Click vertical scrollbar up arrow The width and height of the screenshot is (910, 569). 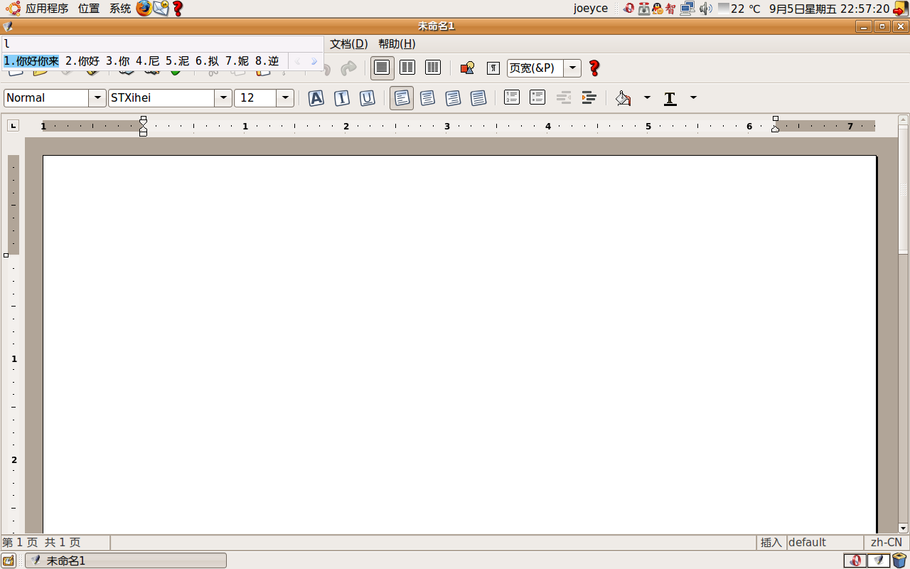click(x=903, y=120)
